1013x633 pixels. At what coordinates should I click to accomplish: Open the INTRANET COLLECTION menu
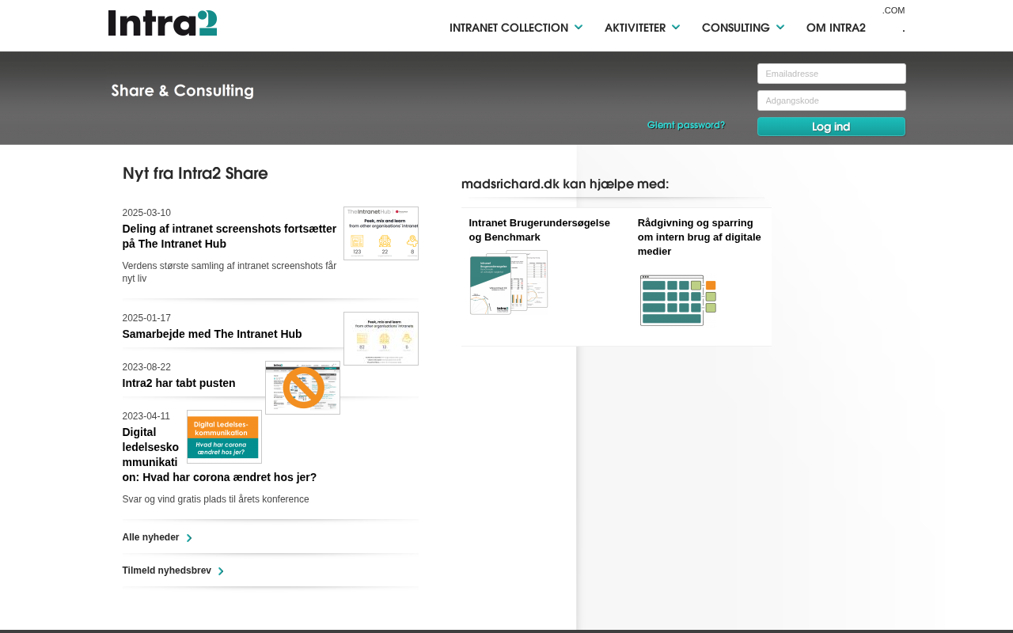509,28
